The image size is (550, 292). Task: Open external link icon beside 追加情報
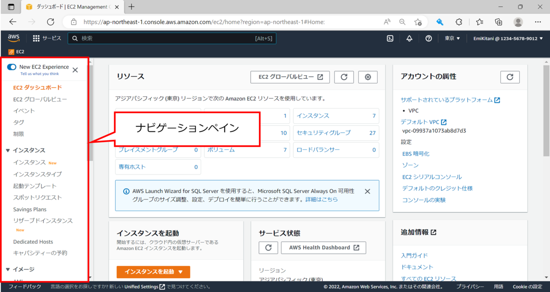point(434,232)
